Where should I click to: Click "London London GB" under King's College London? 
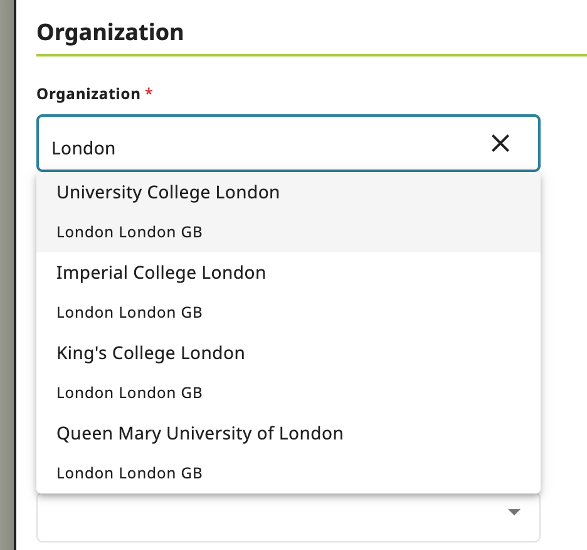(x=129, y=393)
